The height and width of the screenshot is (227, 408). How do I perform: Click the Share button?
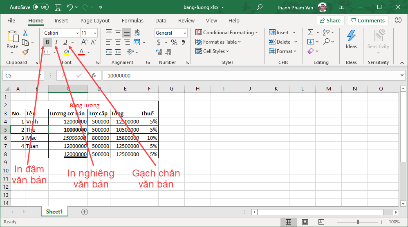330,20
